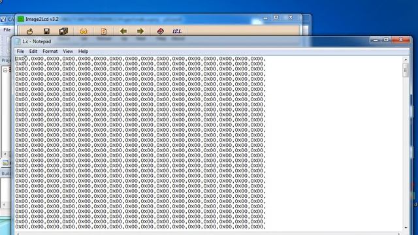Close the 1.c Notepad window
418x235 pixels.
pos(400,40)
